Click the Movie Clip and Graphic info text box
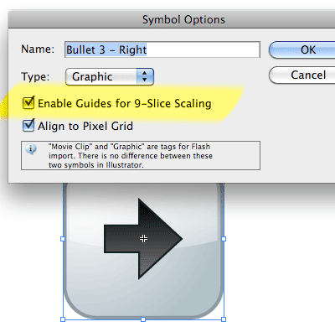This screenshot has width=335, height=332. (141, 155)
